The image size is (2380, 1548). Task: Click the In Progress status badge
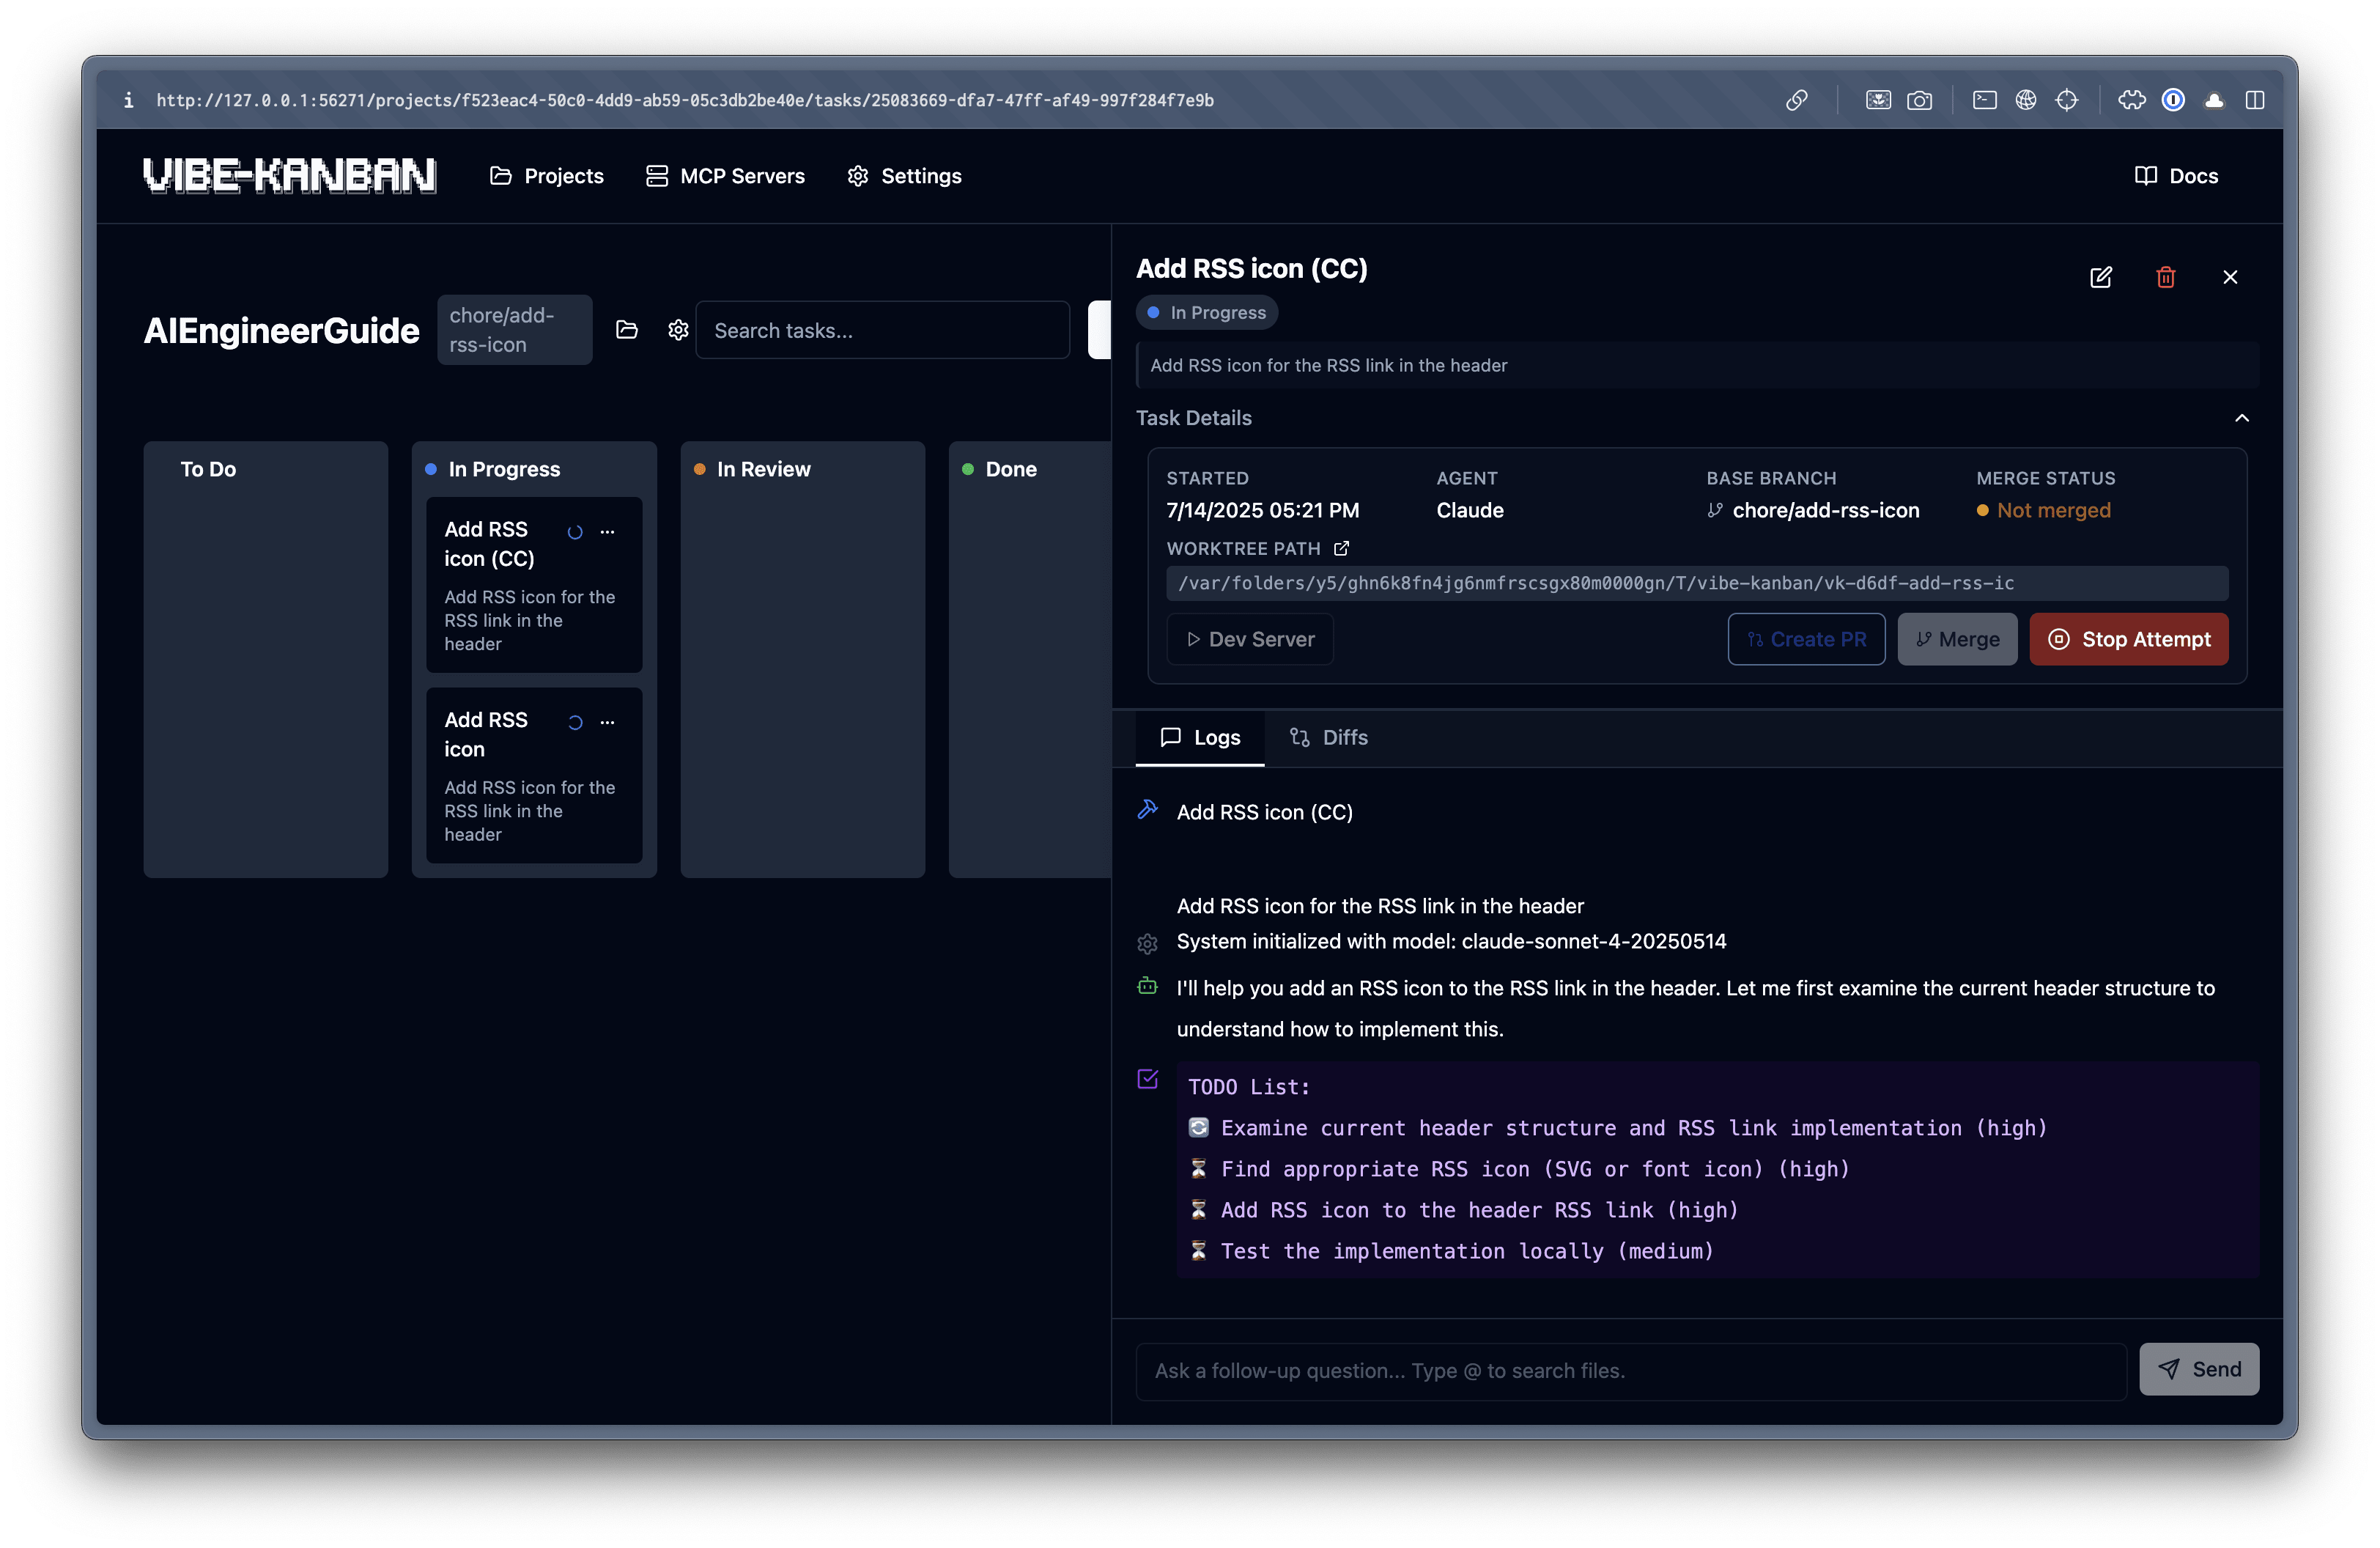pyautogui.click(x=1206, y=313)
